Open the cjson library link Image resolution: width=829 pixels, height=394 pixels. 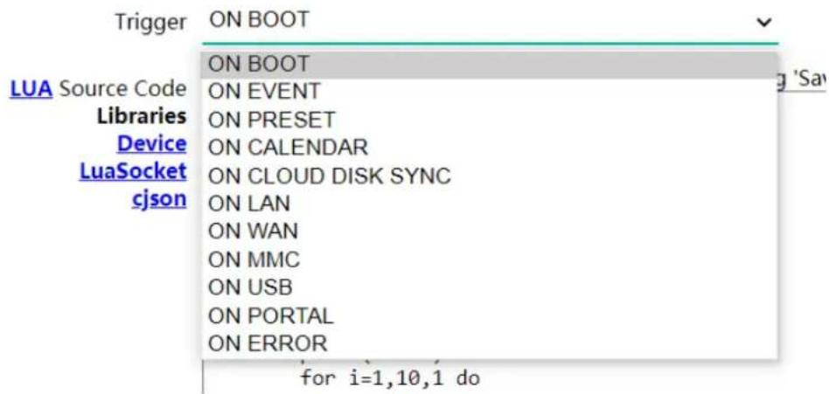tap(158, 199)
